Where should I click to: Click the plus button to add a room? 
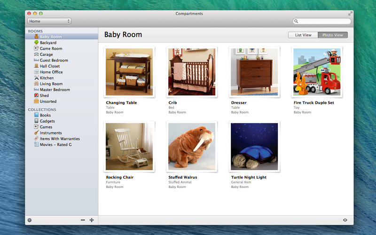92,220
